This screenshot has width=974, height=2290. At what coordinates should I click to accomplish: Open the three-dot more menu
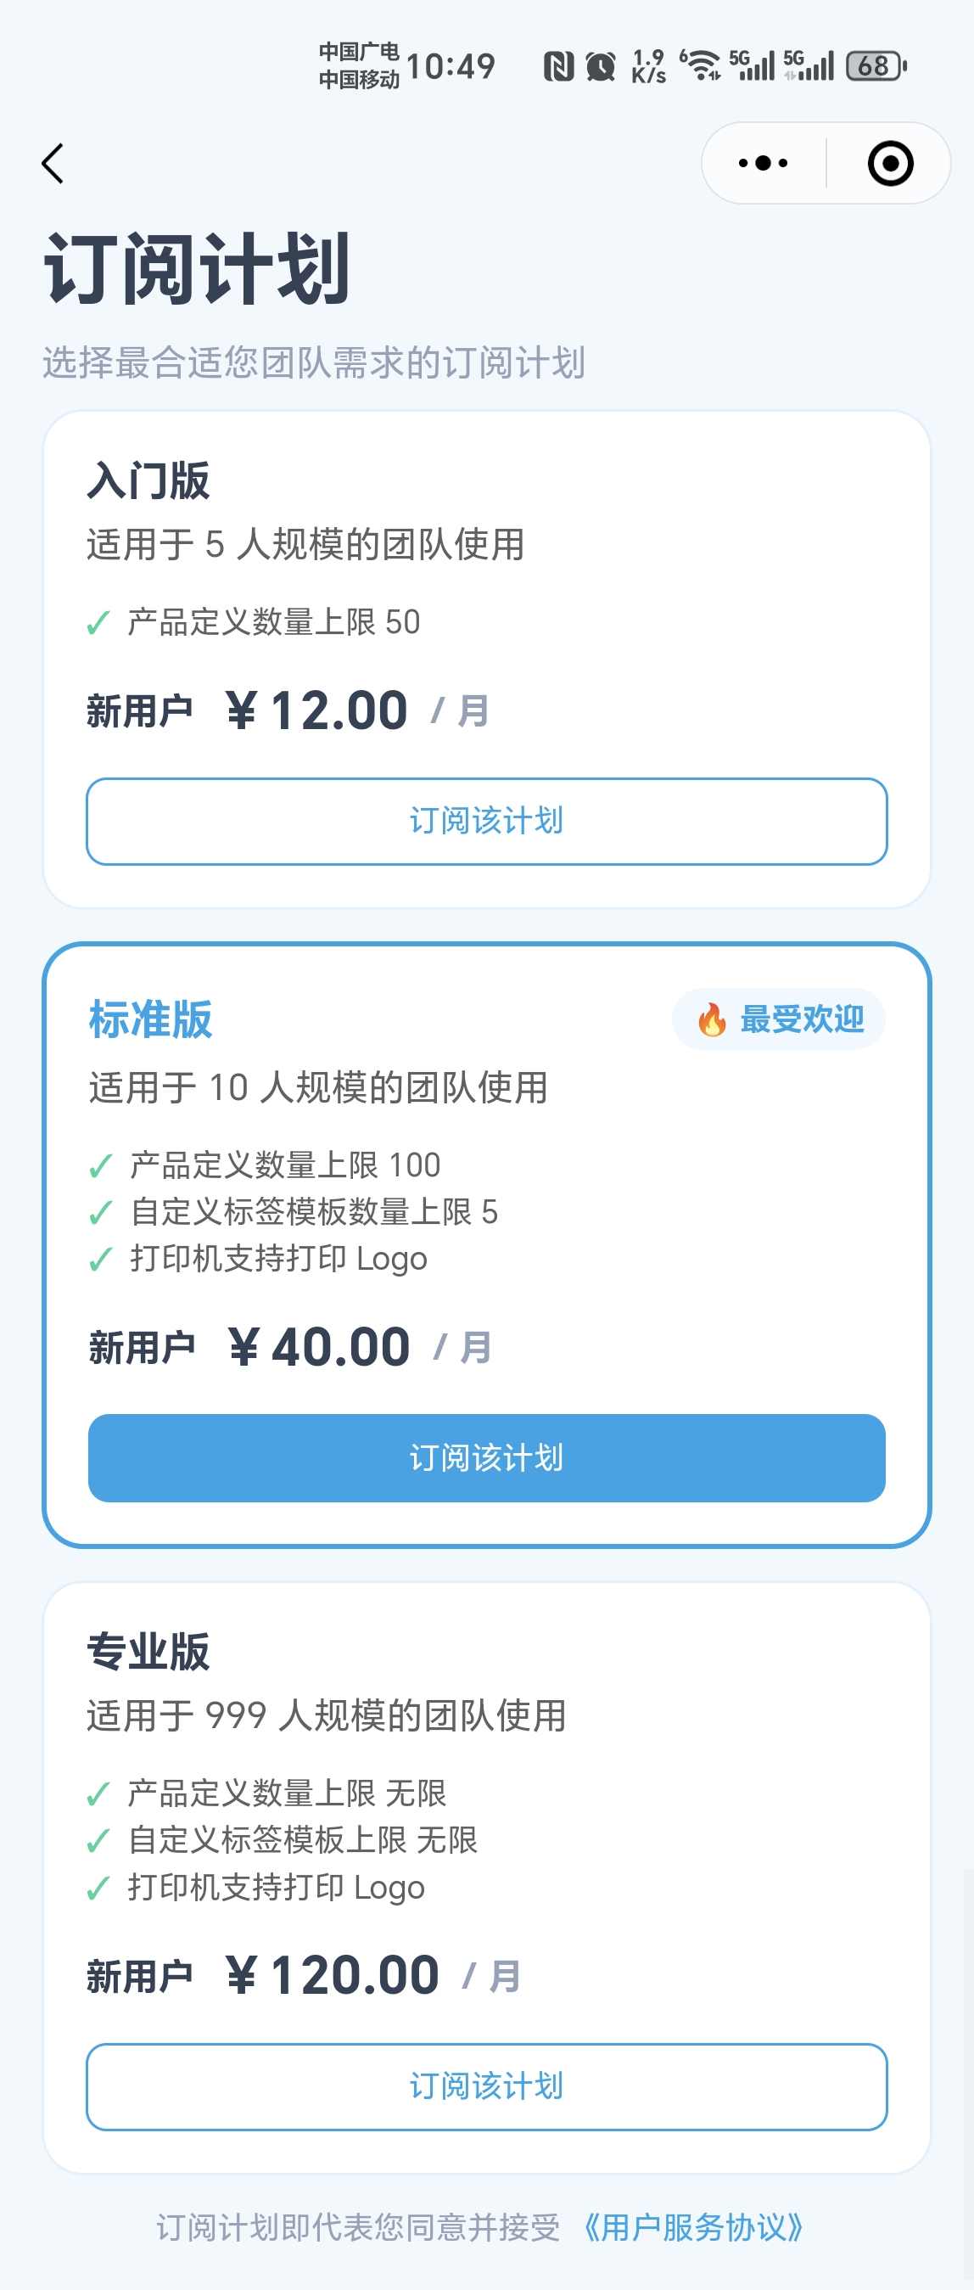(763, 164)
